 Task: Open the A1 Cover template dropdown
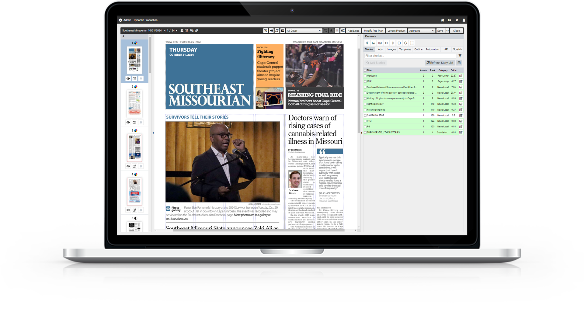pos(304,31)
